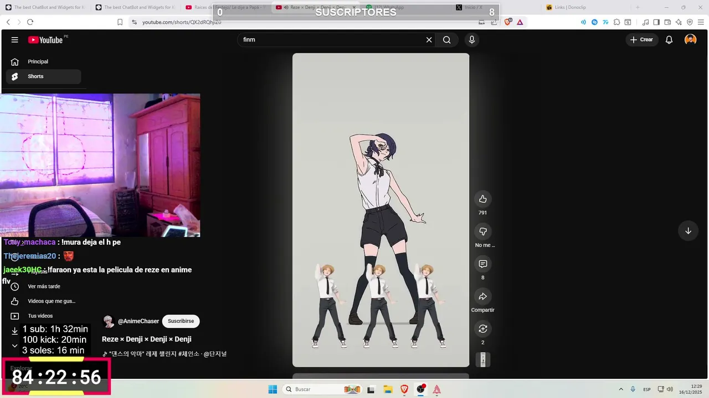Start voice search with the microphone
Screen dimensions: 709x398
(472, 40)
